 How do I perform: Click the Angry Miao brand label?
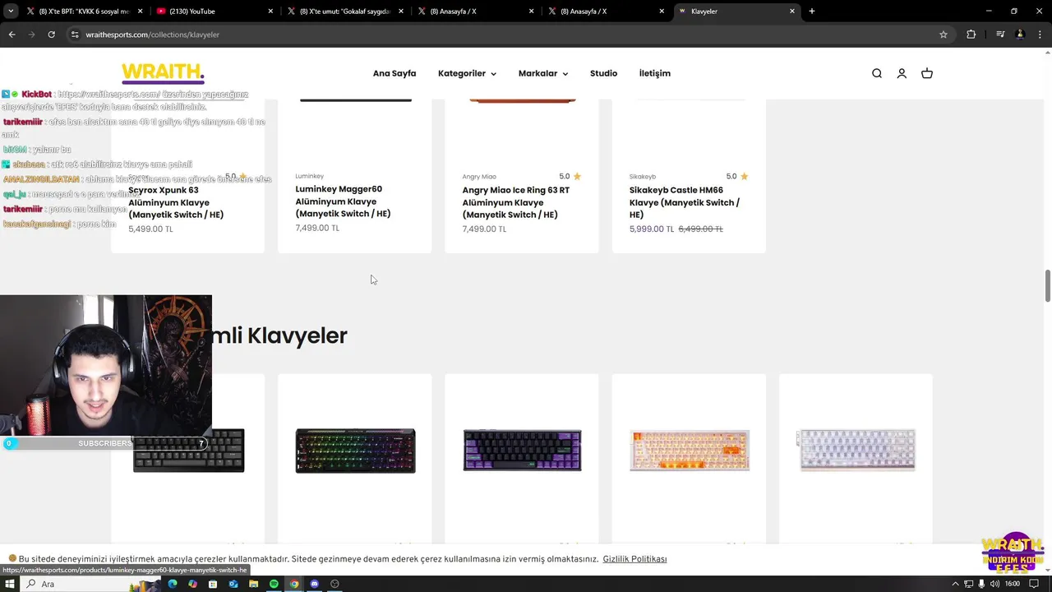click(x=479, y=177)
